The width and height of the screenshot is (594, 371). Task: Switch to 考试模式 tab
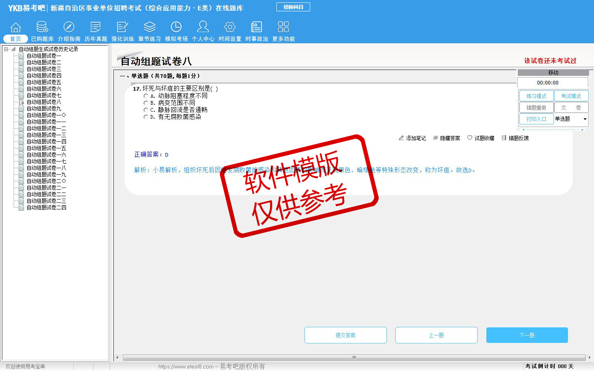(571, 96)
